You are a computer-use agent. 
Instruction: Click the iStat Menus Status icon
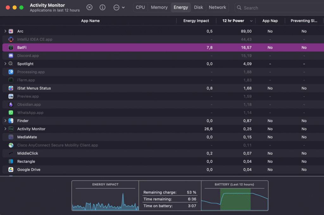click(11, 88)
